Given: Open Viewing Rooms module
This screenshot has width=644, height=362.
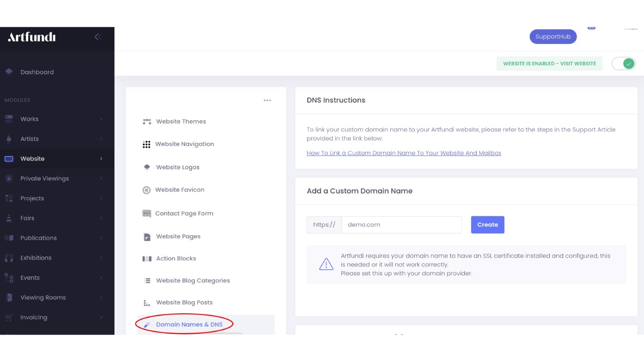Looking at the screenshot, I should tap(43, 298).
